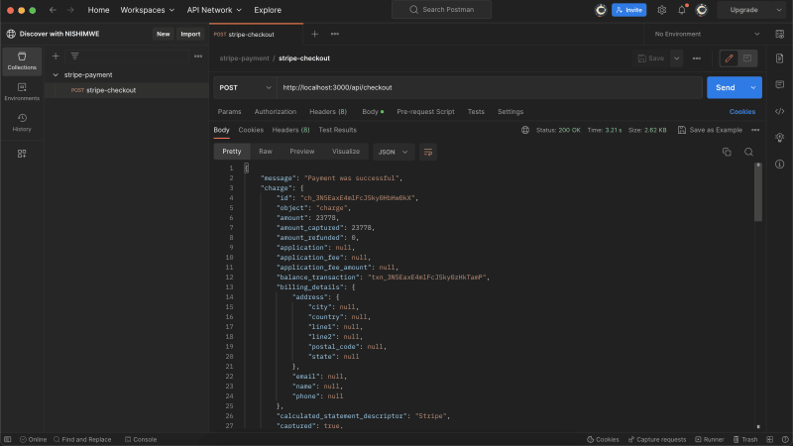Open the notifications bell
Viewport: 793px width, 446px height.
click(682, 10)
